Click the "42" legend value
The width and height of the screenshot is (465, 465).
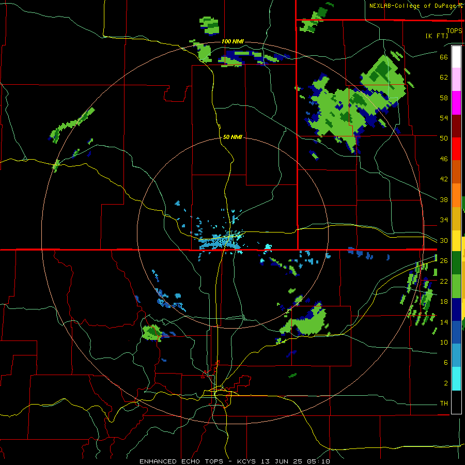click(444, 179)
